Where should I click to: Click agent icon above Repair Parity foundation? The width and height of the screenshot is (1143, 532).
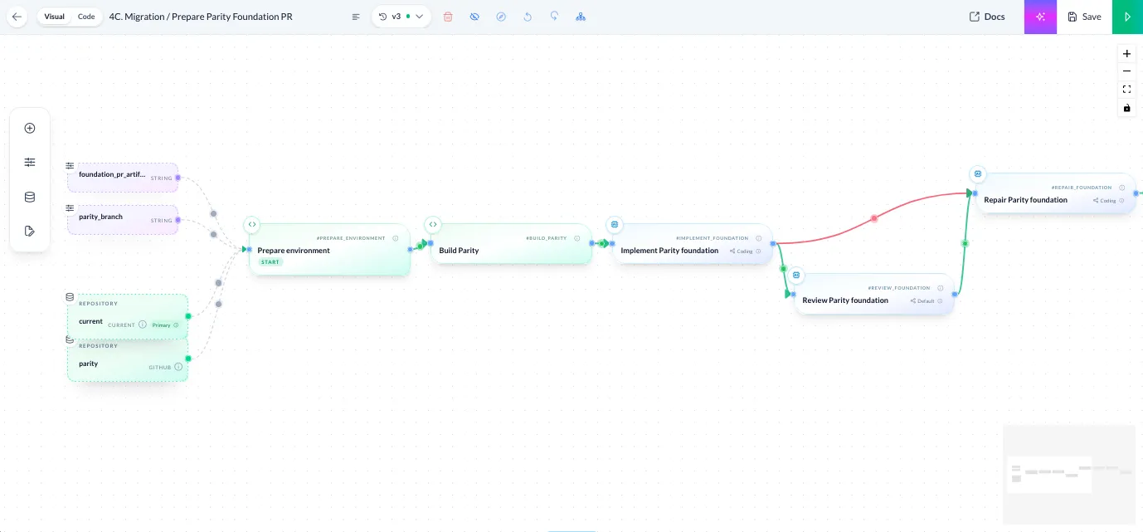click(978, 173)
